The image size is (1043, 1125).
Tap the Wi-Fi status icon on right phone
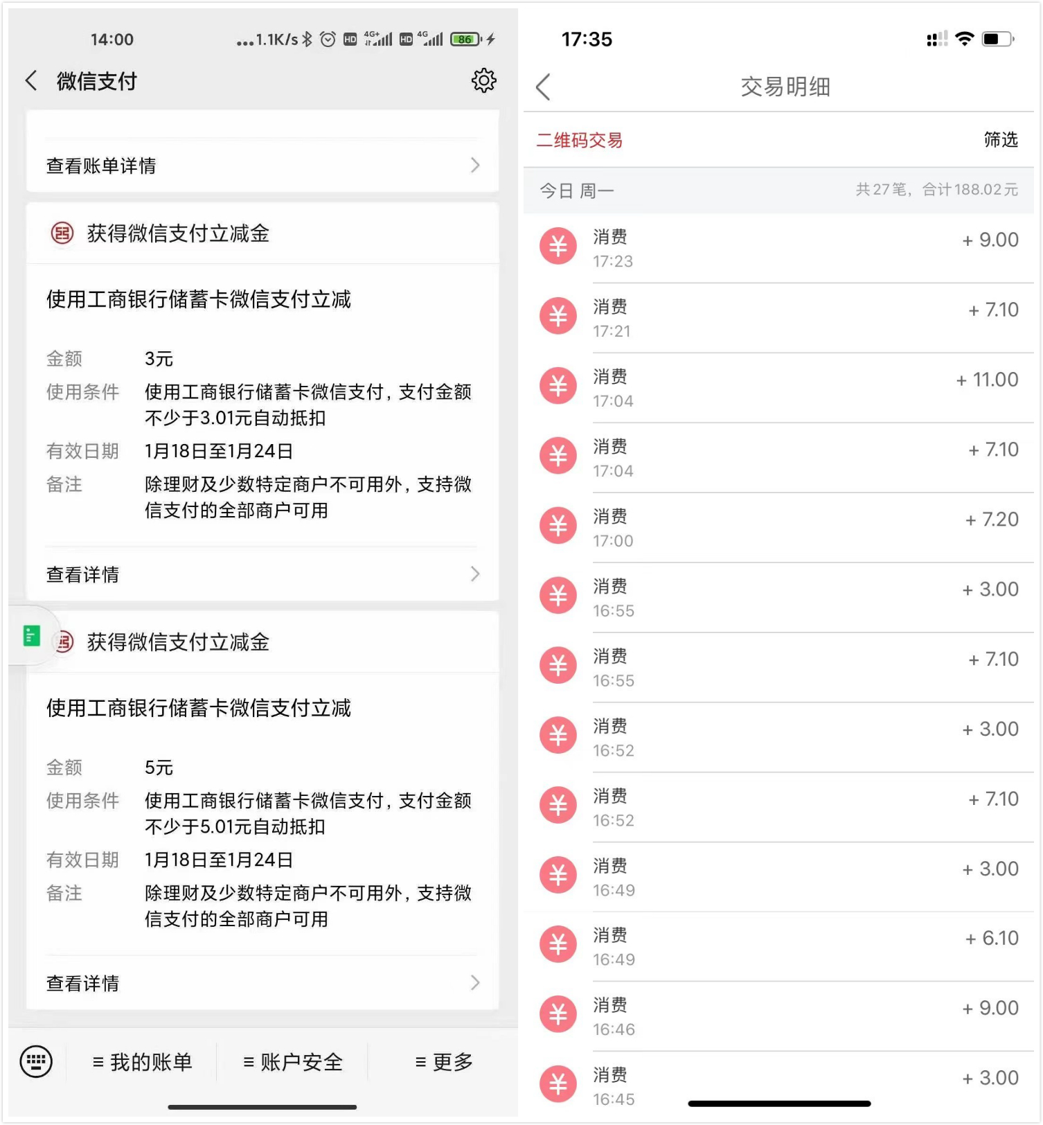(x=964, y=39)
